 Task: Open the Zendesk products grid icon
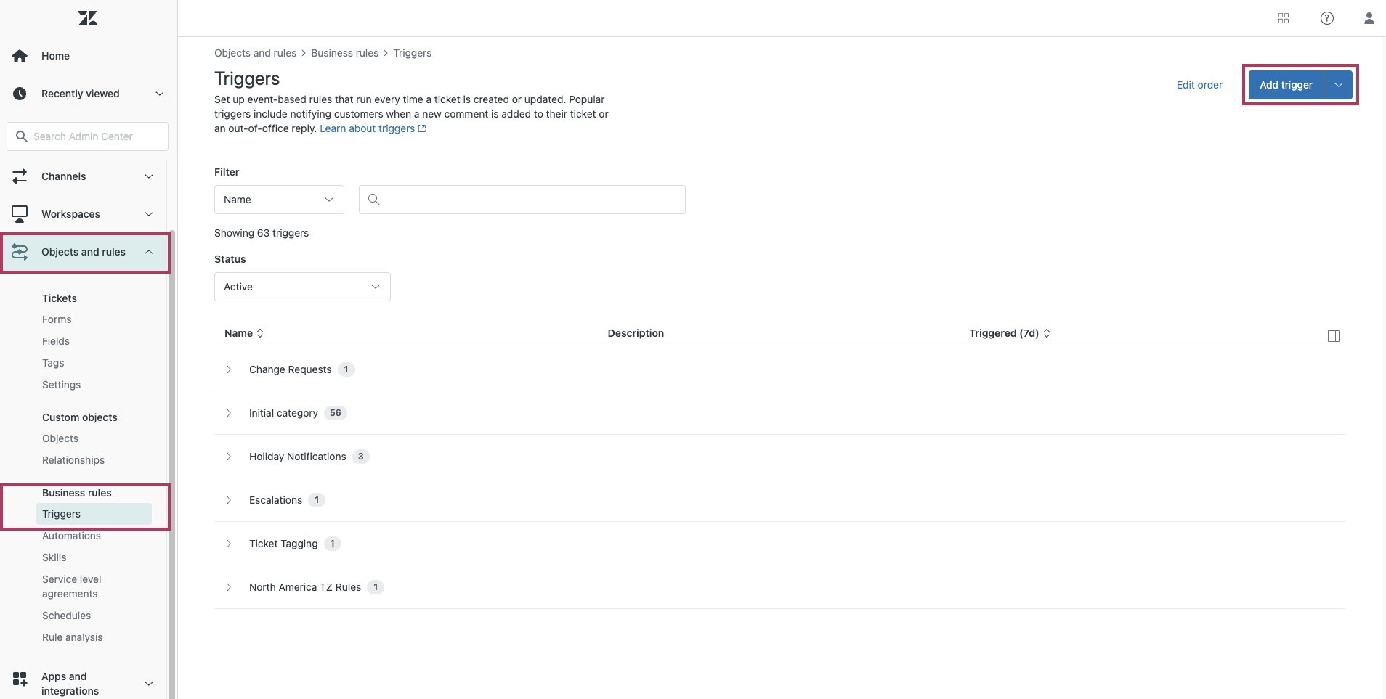[x=1284, y=18]
